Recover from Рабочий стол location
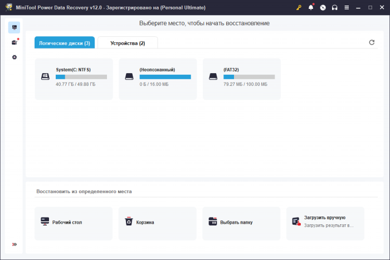 (74, 222)
